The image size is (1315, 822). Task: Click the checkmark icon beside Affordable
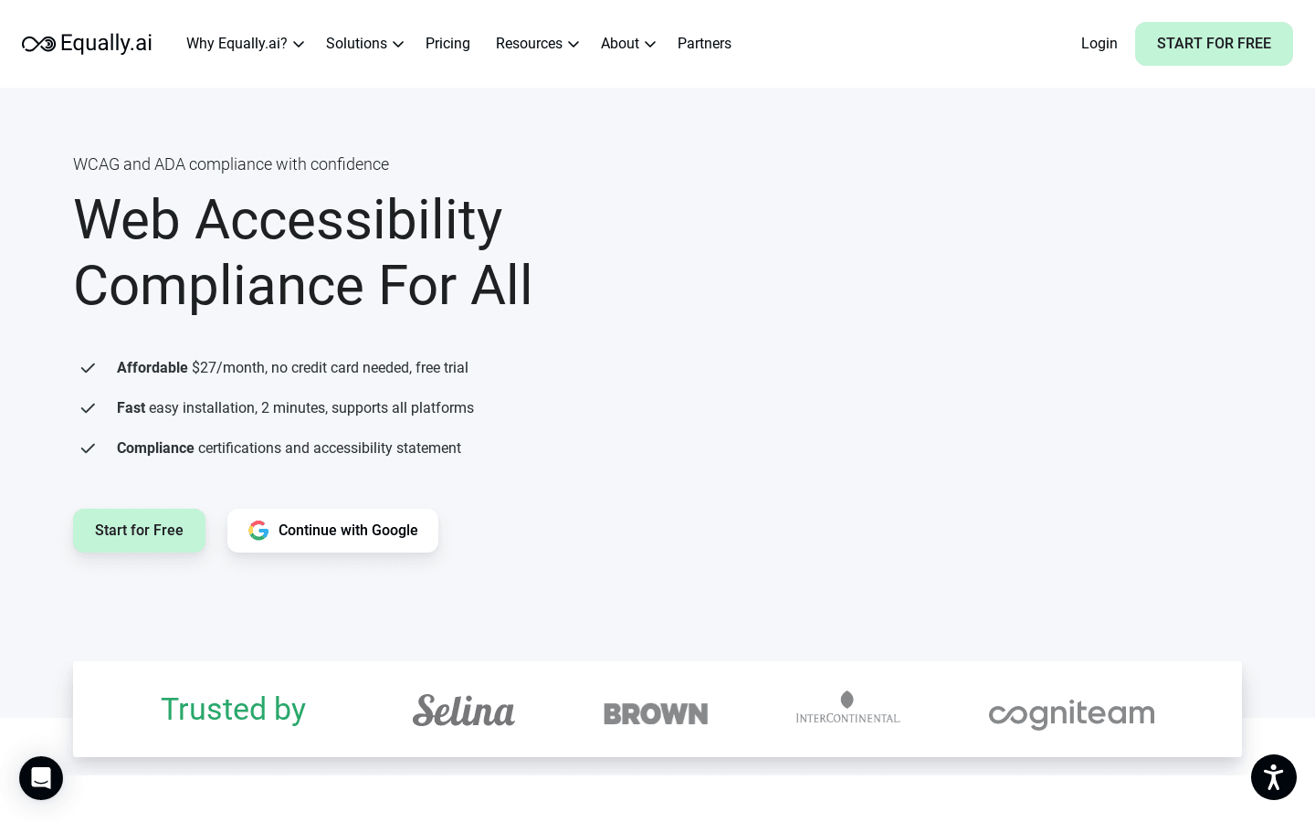(x=88, y=368)
